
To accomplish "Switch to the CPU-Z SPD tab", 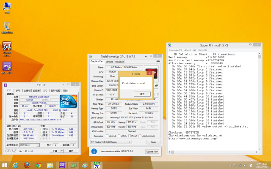I will [x=45, y=90].
